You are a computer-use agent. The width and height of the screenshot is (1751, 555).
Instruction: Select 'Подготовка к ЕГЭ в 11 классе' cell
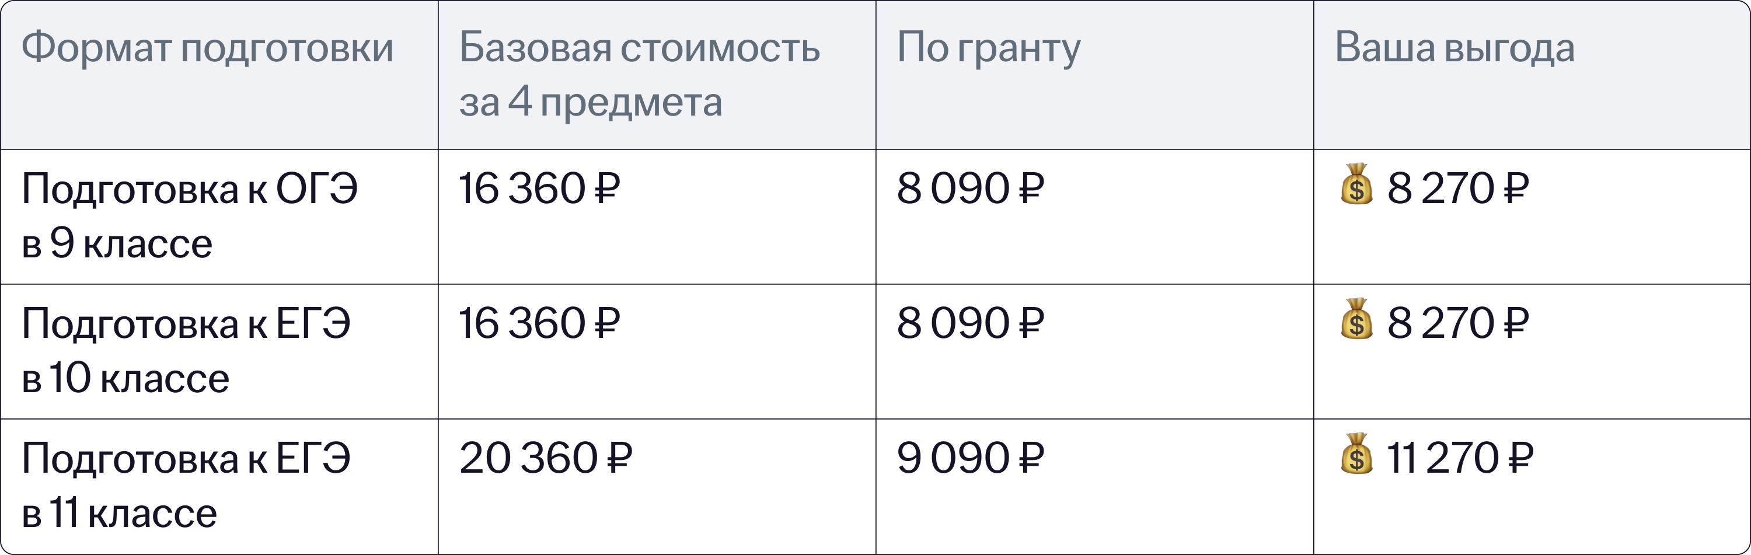click(186, 485)
